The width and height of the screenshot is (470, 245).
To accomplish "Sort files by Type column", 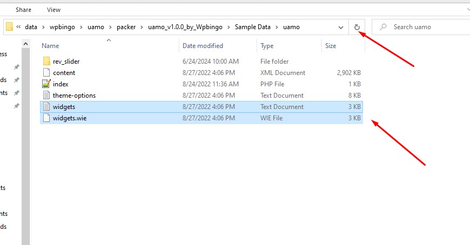I will pos(267,46).
